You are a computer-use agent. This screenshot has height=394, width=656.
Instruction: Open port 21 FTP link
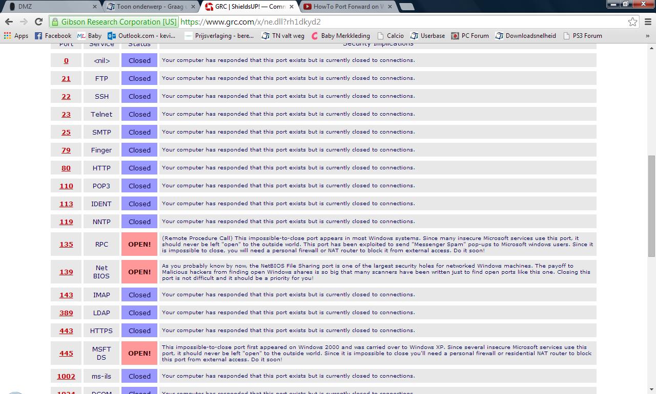point(66,78)
